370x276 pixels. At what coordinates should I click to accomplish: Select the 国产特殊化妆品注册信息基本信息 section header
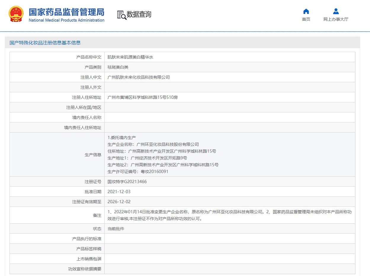(x=45, y=43)
